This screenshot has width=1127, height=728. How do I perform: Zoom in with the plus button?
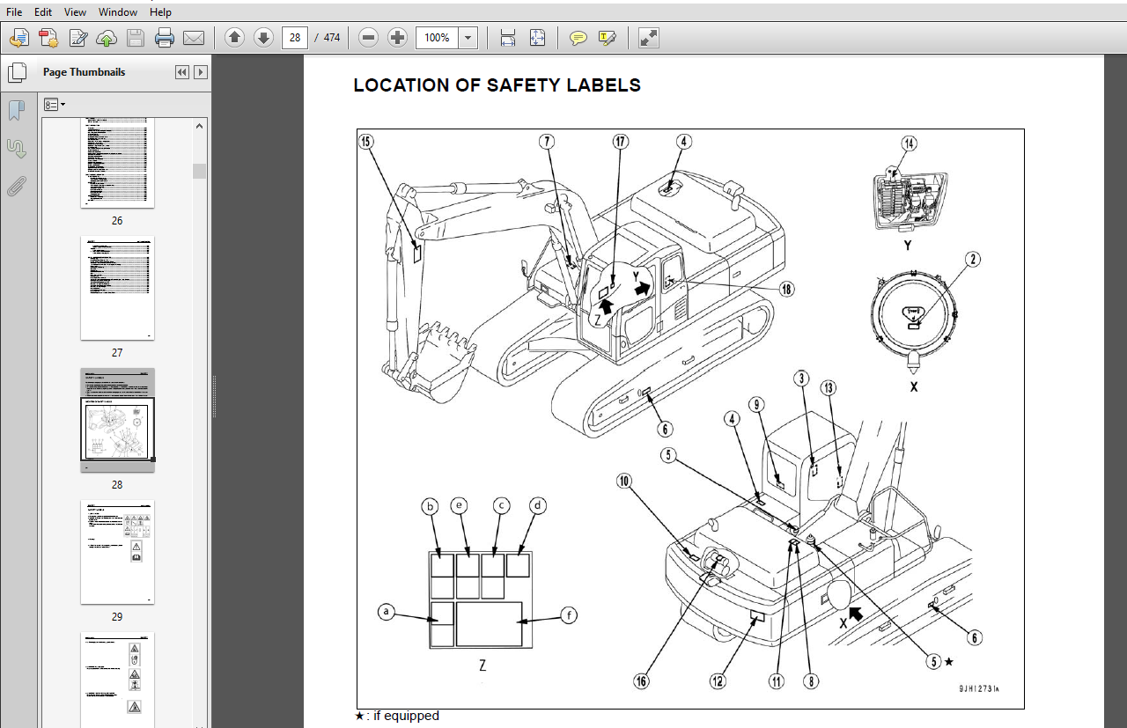click(x=397, y=38)
